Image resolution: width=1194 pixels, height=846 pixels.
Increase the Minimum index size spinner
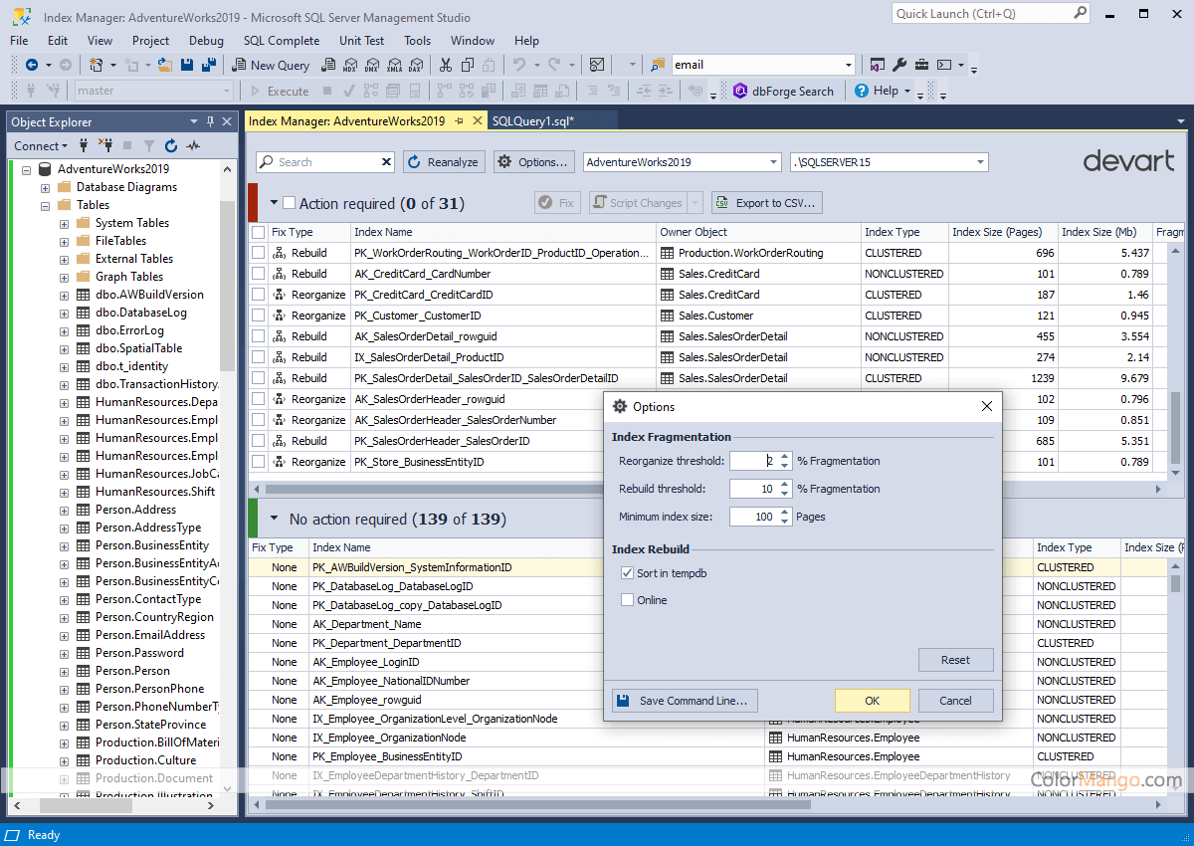tap(785, 513)
